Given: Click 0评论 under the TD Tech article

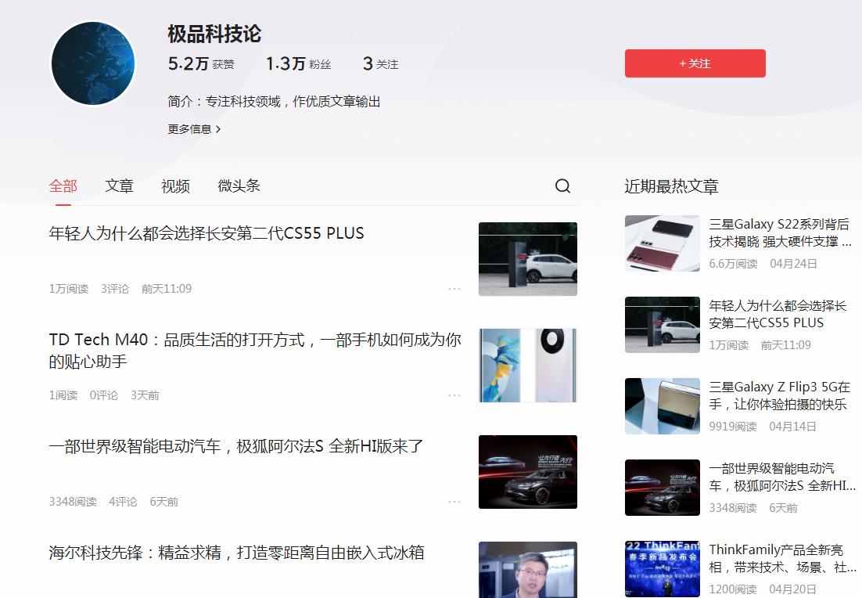Looking at the screenshot, I should tap(104, 395).
